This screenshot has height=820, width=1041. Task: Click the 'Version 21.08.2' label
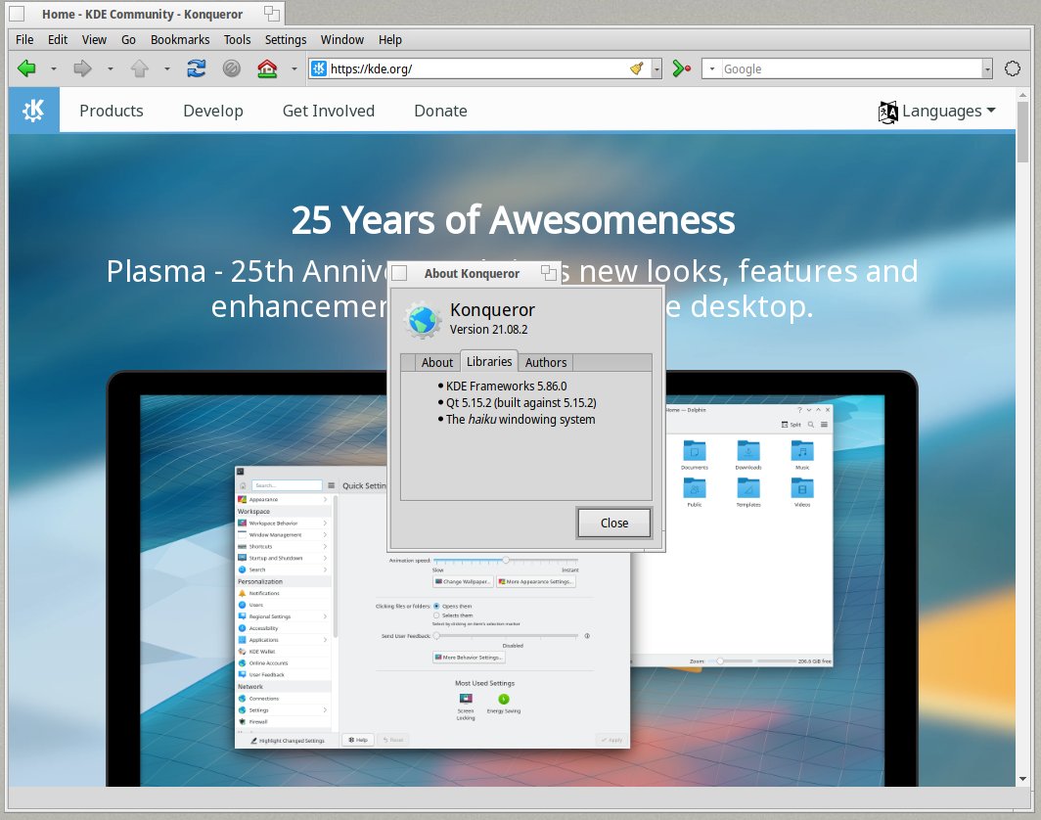point(488,330)
